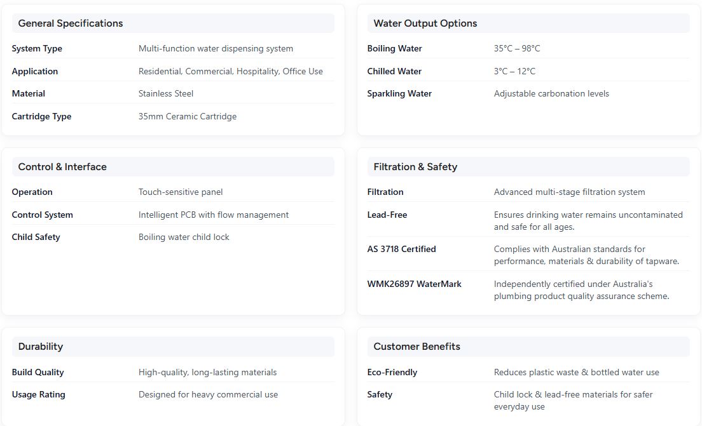The height and width of the screenshot is (426, 702).
Task: Click the Filtration & Safety heading
Action: pyautogui.click(x=415, y=167)
